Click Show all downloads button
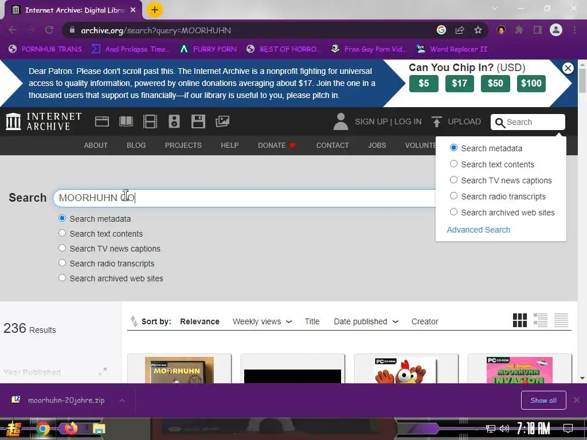 click(543, 400)
